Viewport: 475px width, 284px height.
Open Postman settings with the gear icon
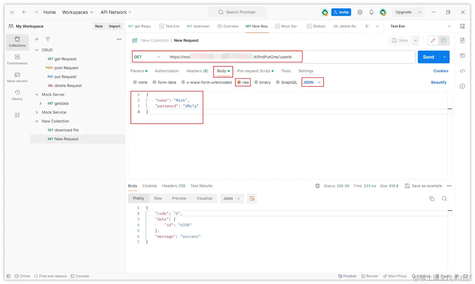360,12
